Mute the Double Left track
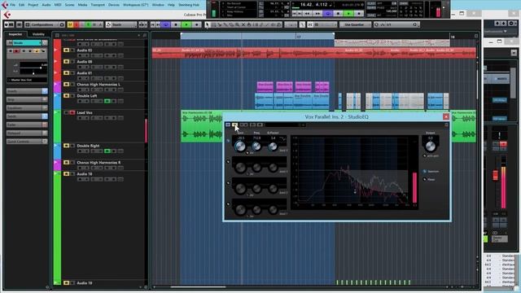Image resolution: width=521 pixels, height=293 pixels. pos(66,96)
